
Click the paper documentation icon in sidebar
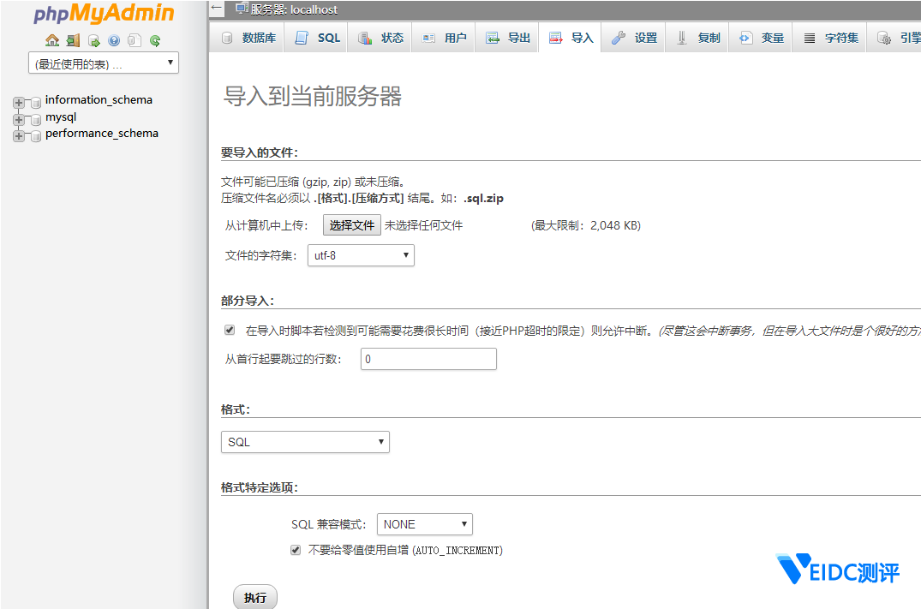coord(135,40)
